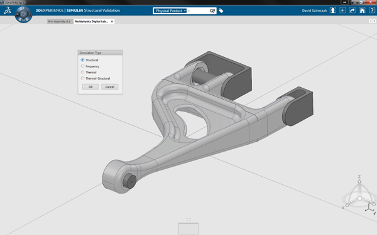The image size is (377, 235).
Task: Select the Structural radio button
Action: coord(82,60)
